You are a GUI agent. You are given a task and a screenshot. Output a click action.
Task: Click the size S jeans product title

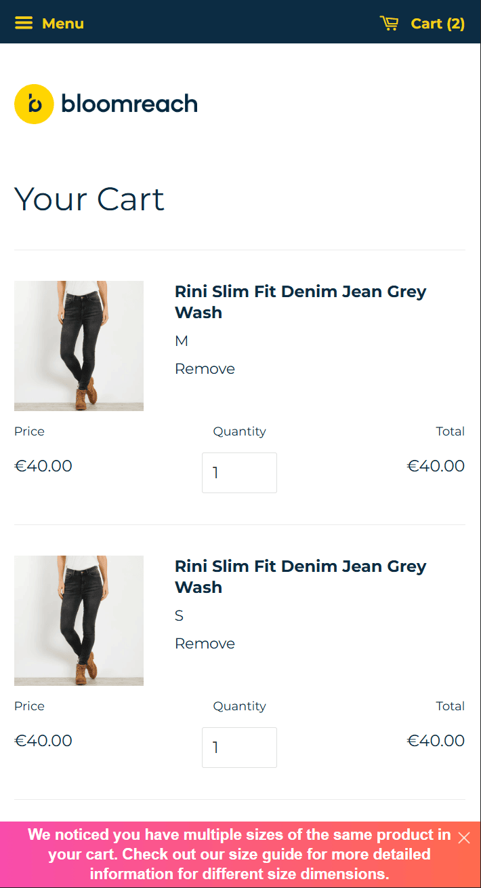tap(300, 577)
